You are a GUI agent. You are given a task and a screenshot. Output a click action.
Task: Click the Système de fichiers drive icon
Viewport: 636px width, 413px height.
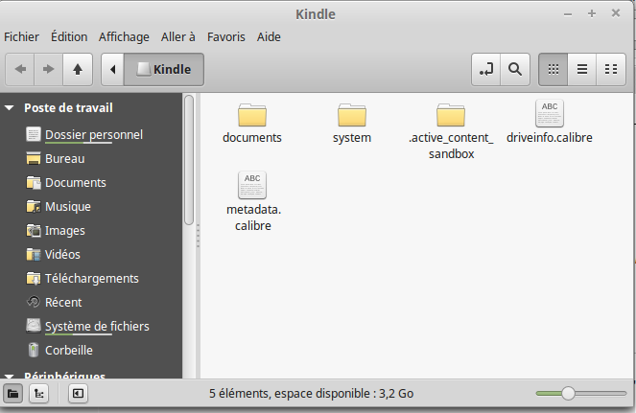pos(34,326)
